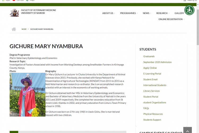
Task: Select the Gallery menu item
Action: pos(179,13)
